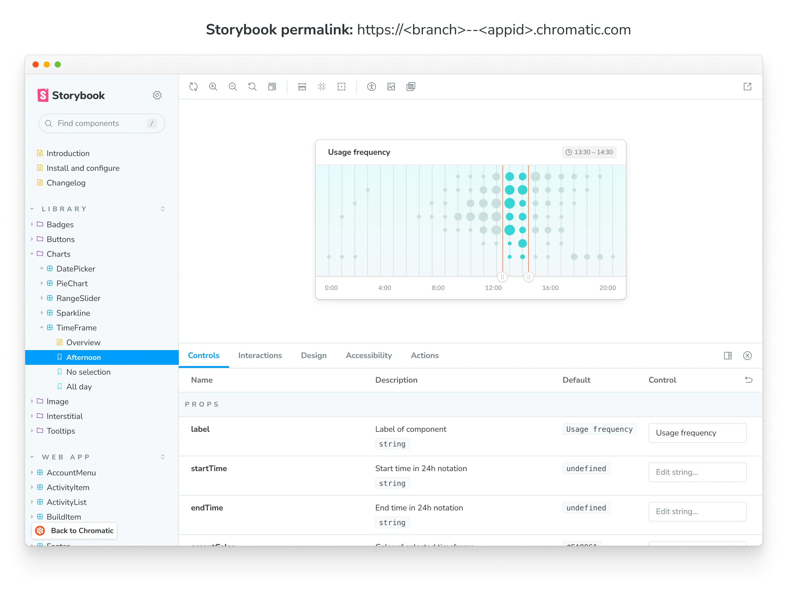Open story in a new tab icon

click(x=748, y=87)
